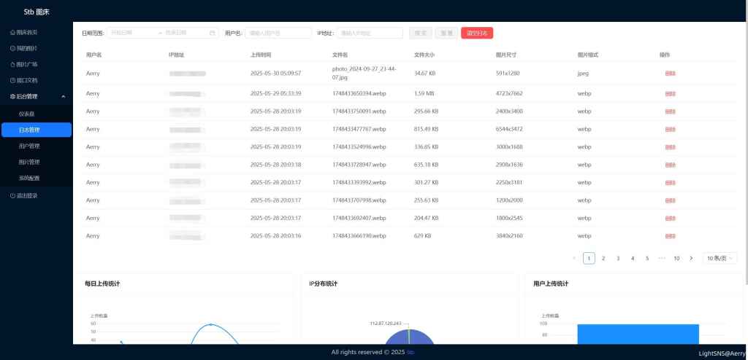This screenshot has width=748, height=360.
Task: Click the 2025-05-30 05:09:57 timestamp cell
Action: coord(275,74)
